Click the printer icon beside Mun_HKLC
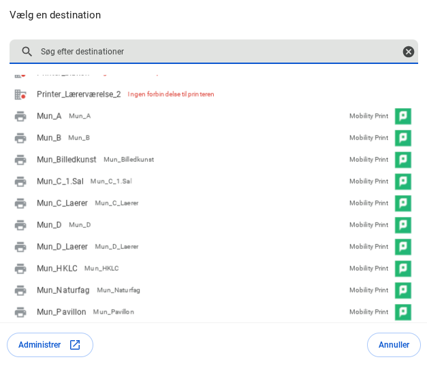The height and width of the screenshot is (366, 427). coord(20,269)
